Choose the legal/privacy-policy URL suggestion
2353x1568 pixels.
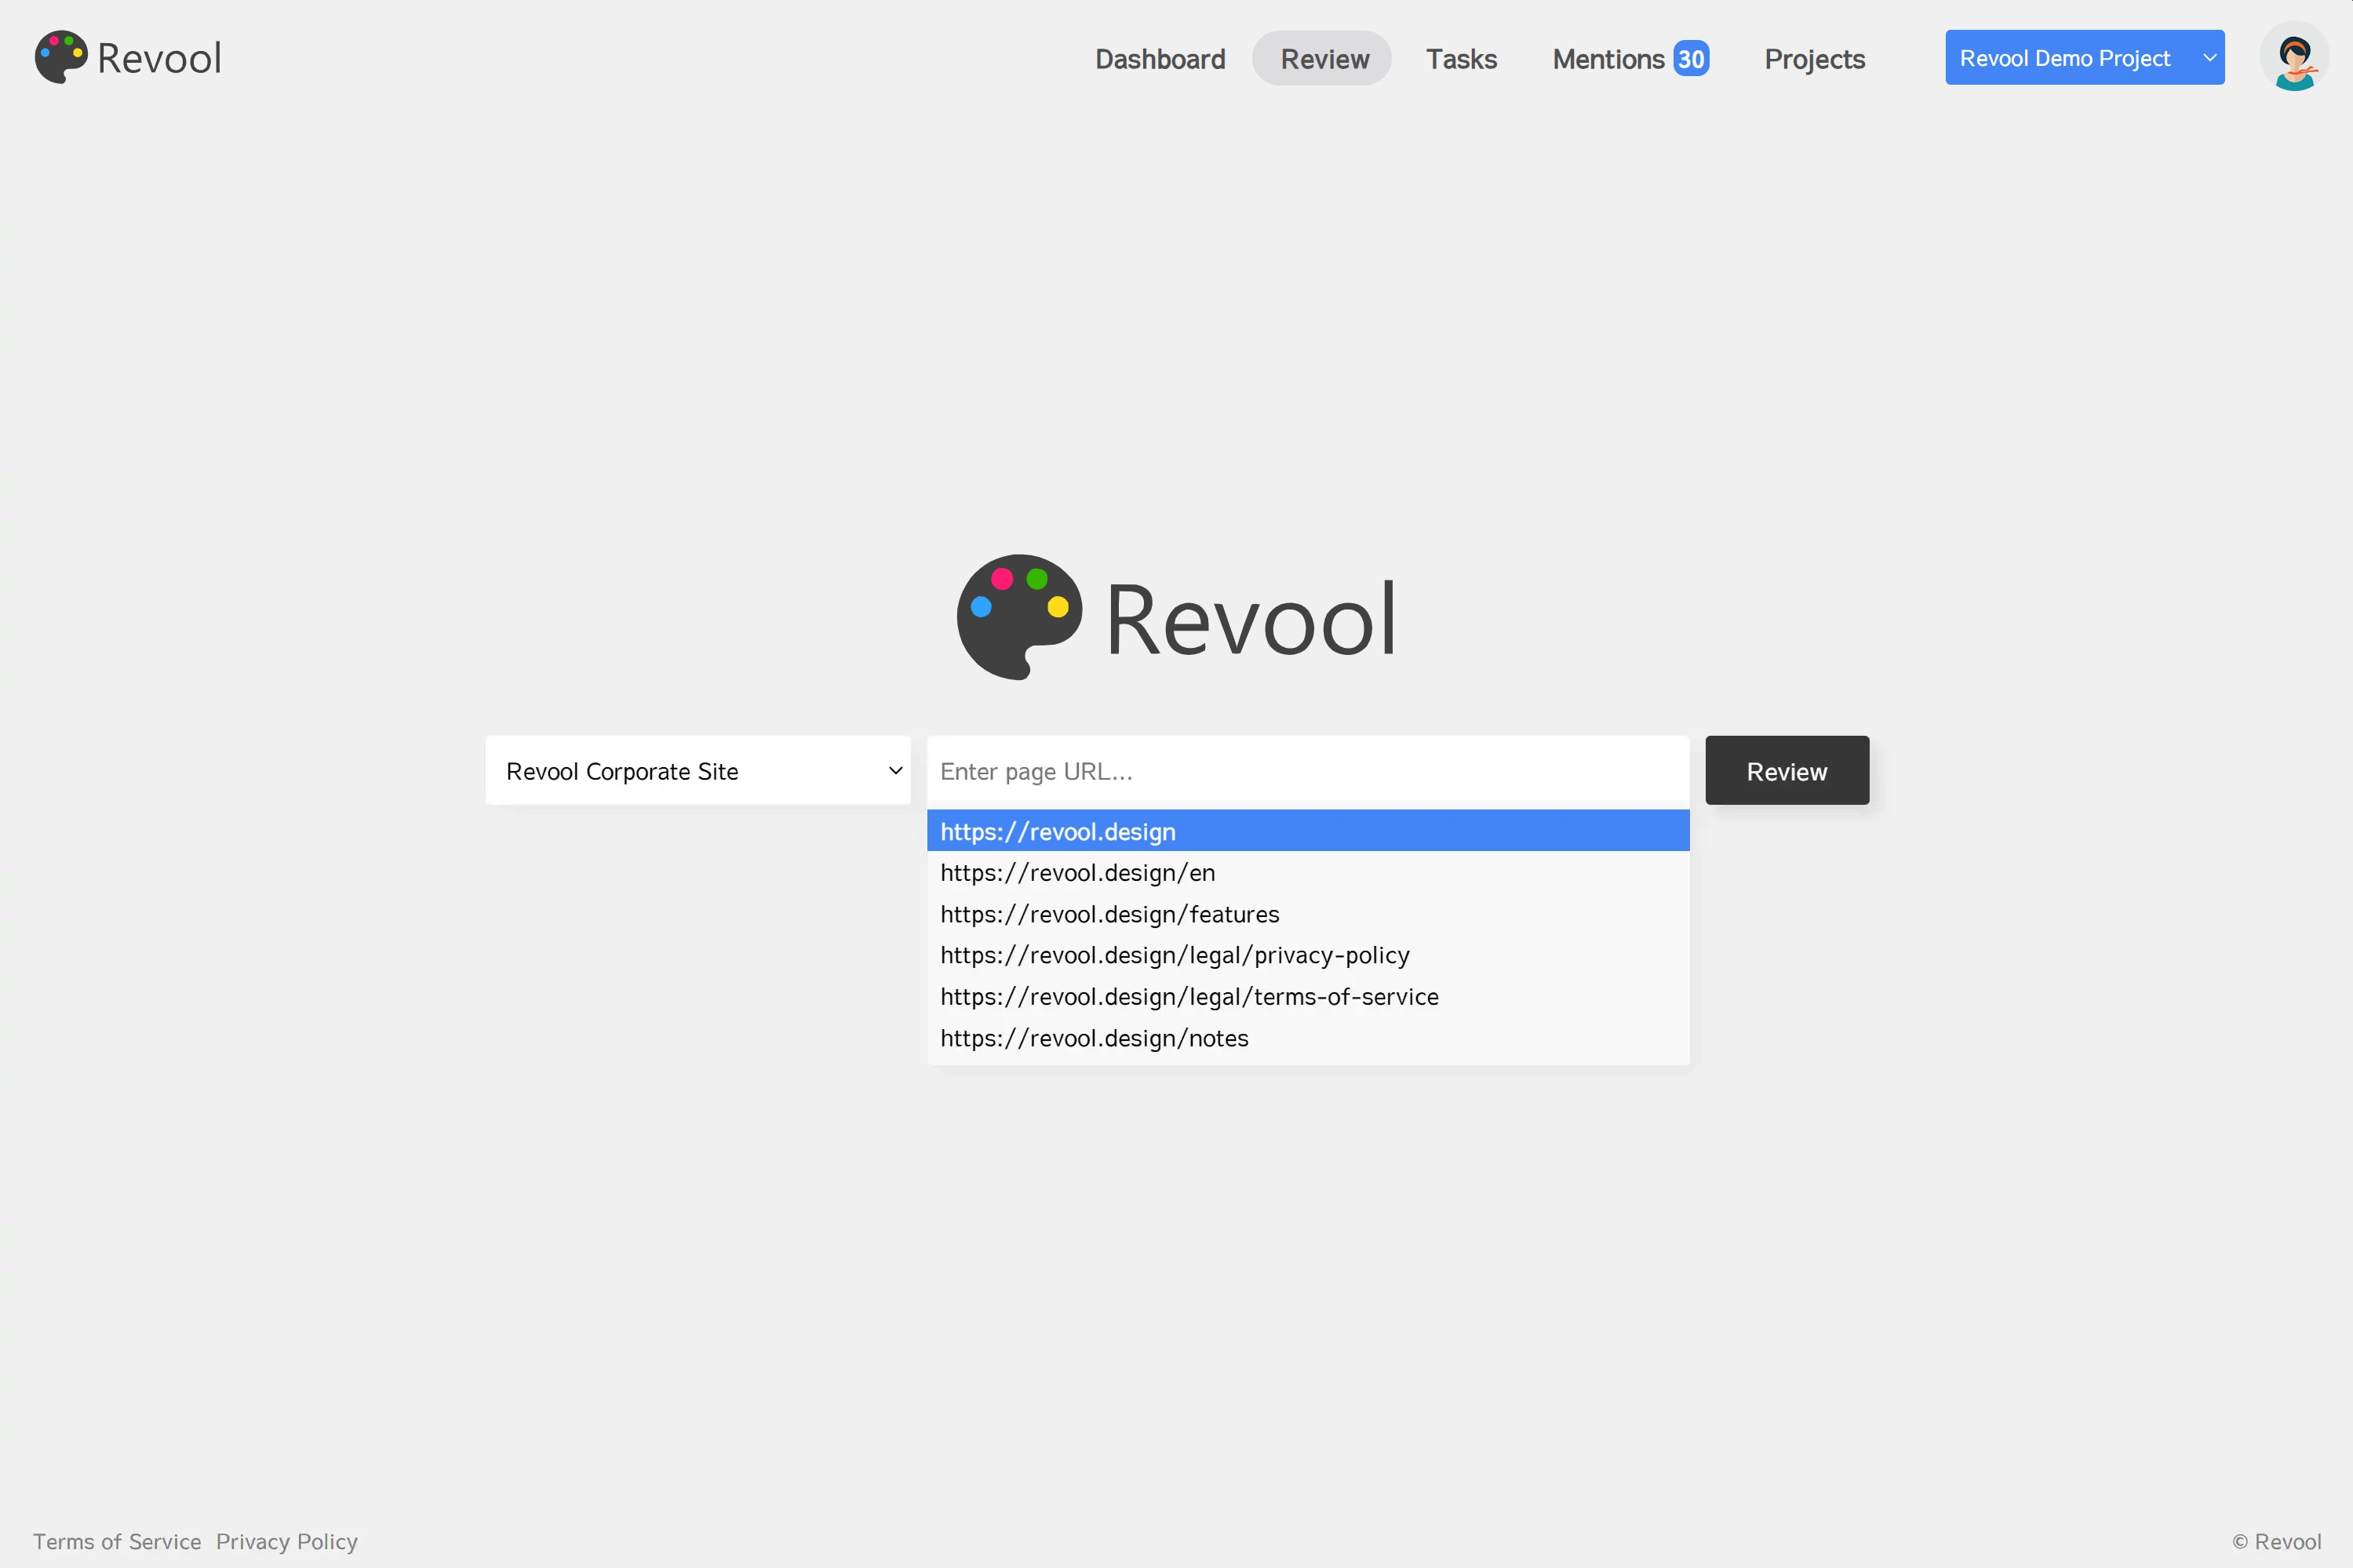1308,955
